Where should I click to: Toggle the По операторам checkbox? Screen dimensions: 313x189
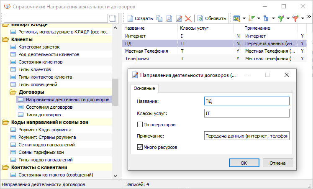(140, 125)
